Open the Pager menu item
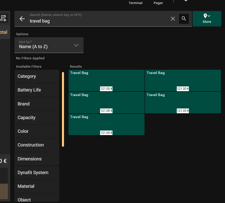Image resolution: width=225 pixels, height=203 pixels. [158, 3]
